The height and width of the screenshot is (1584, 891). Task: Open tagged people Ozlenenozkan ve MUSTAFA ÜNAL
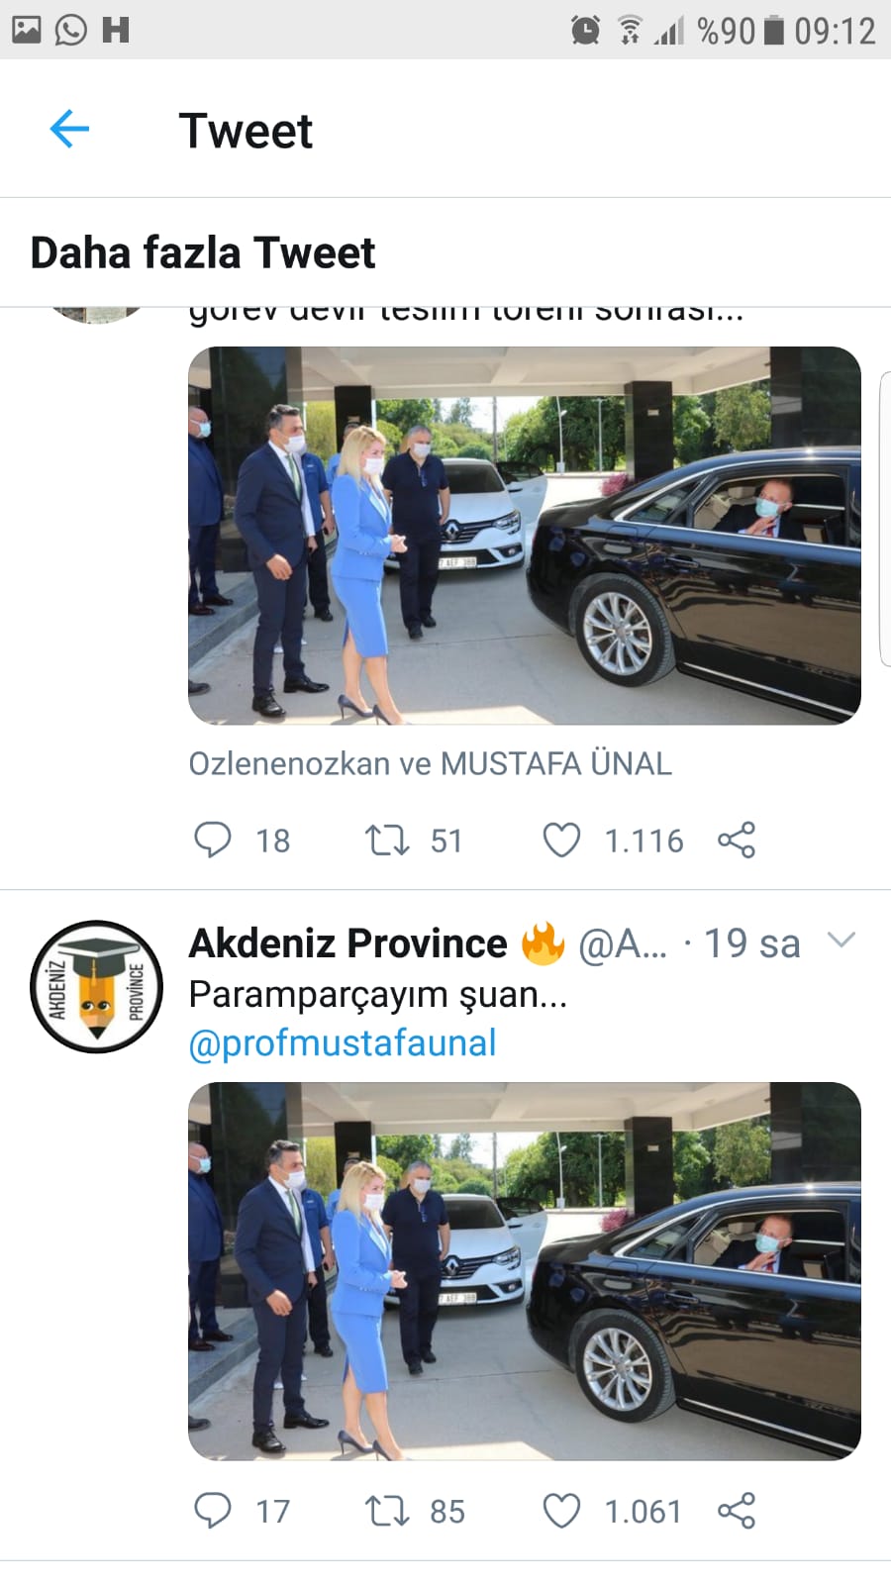(x=430, y=764)
